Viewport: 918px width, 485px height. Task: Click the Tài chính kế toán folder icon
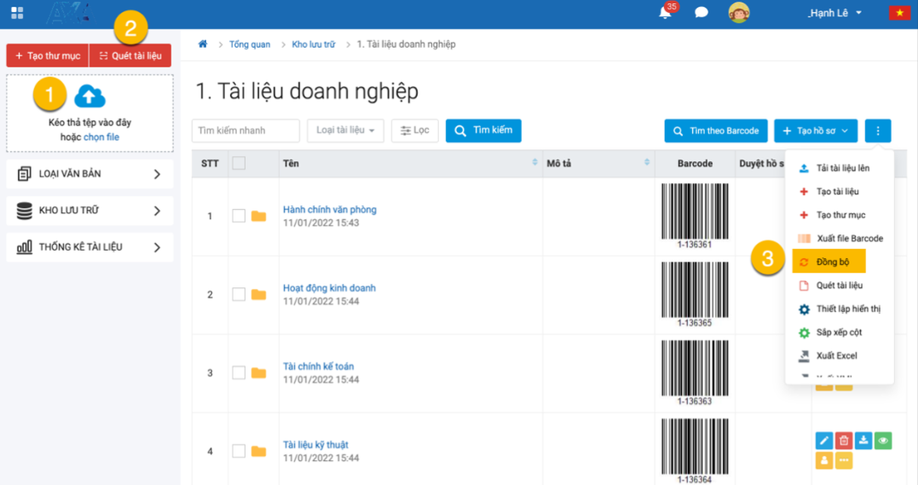click(259, 373)
